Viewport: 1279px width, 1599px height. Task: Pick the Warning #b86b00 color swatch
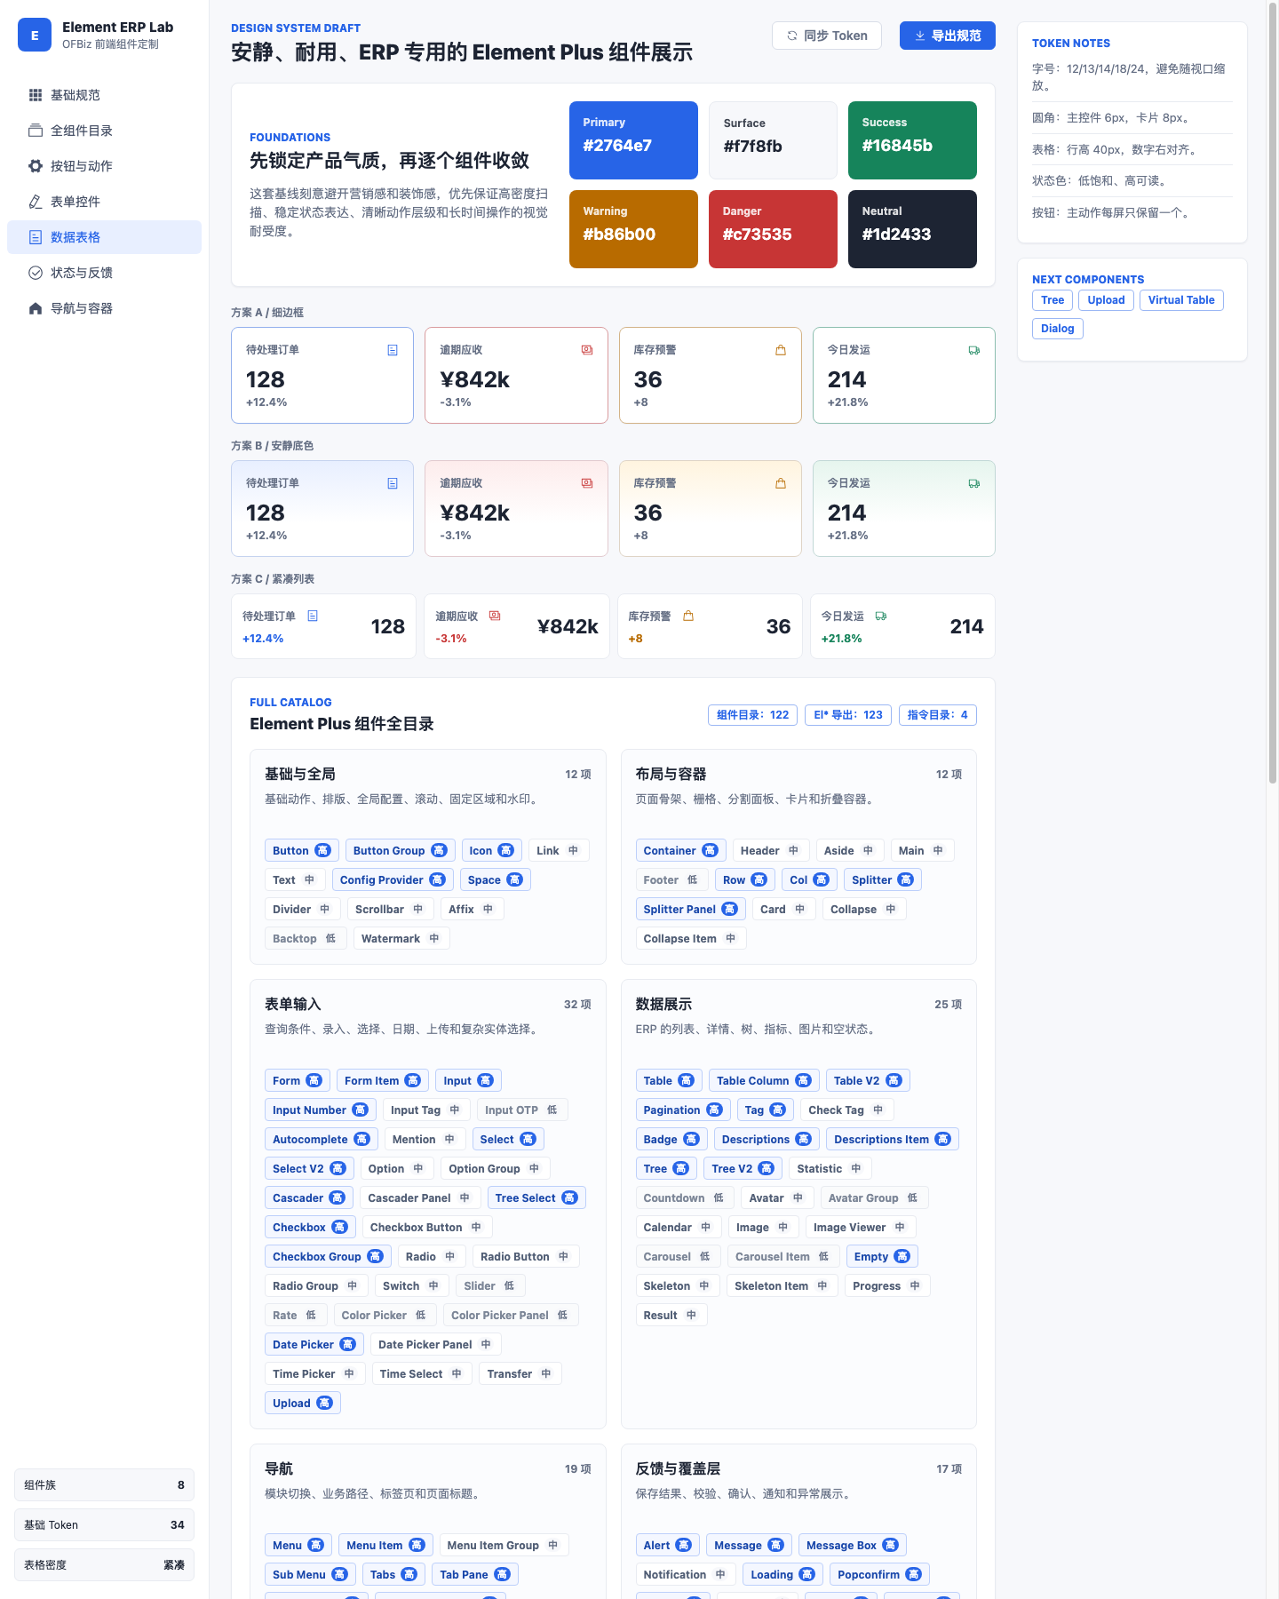click(x=633, y=229)
